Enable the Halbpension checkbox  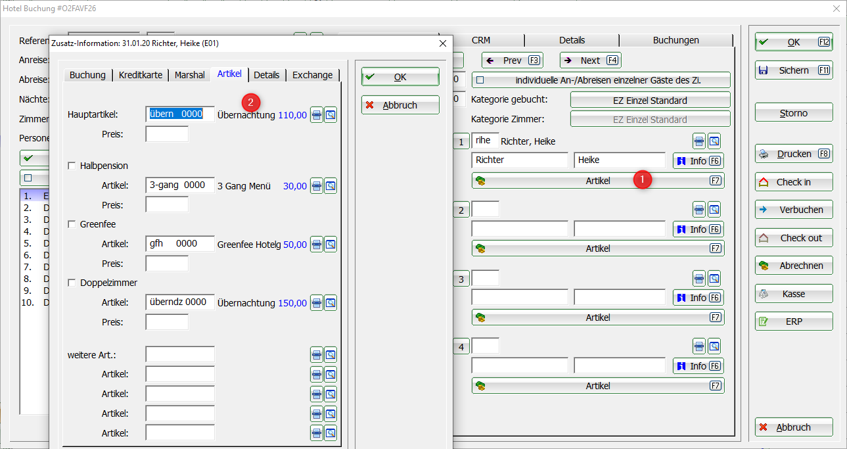72,166
